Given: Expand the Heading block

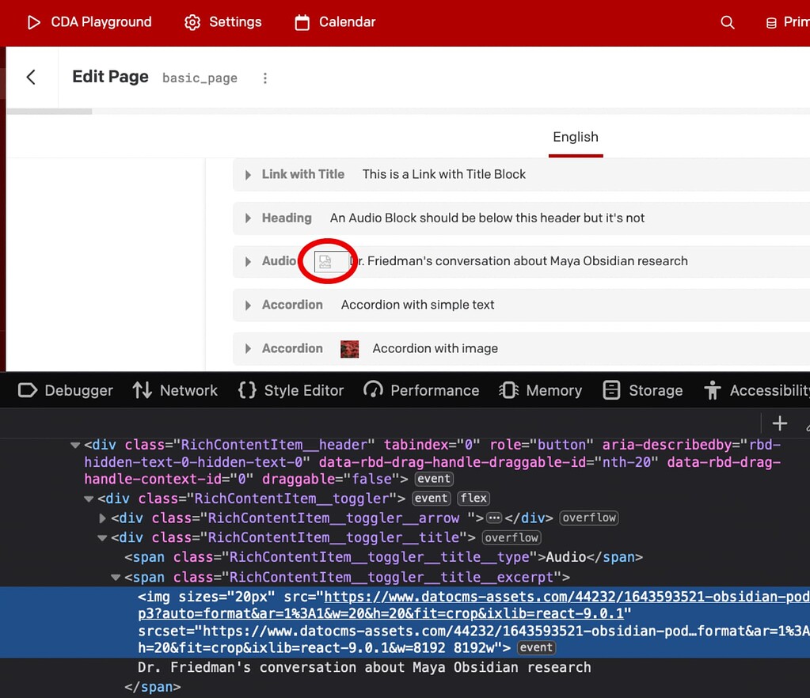Looking at the screenshot, I should pos(248,218).
